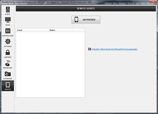
Task: Open the Optionen gear icon
Action: (x=8, y=42)
